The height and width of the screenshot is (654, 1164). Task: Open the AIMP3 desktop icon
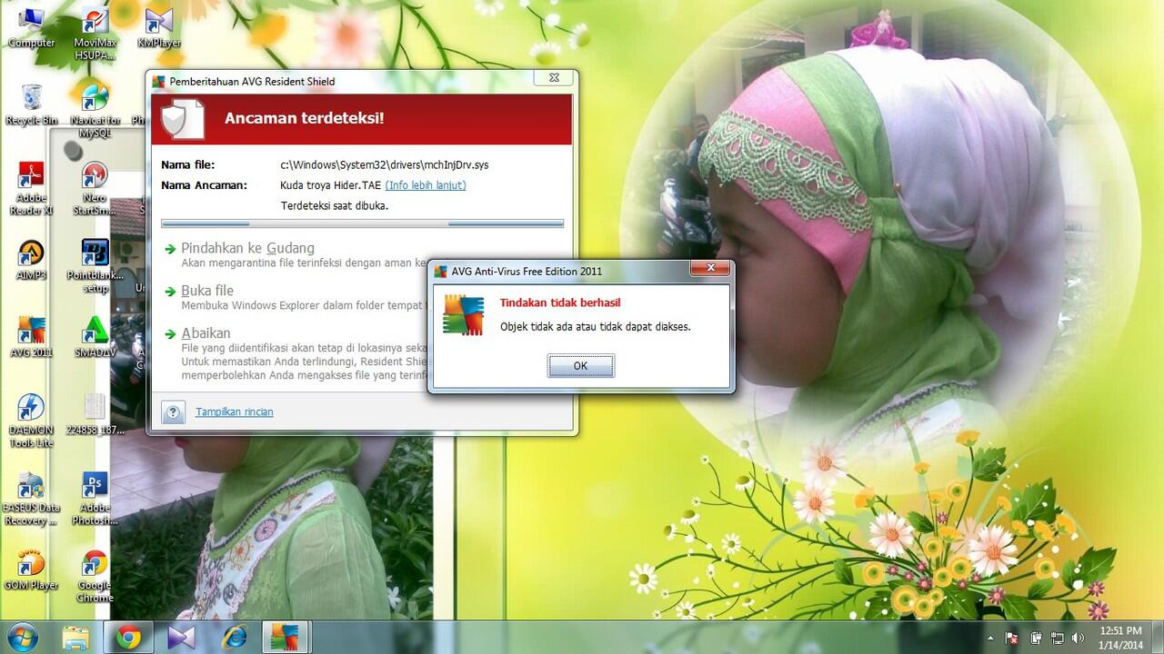(31, 260)
